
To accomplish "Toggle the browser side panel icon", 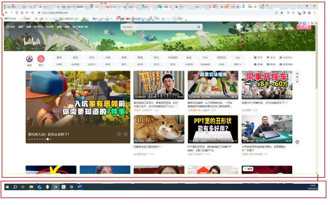I will [304, 12].
